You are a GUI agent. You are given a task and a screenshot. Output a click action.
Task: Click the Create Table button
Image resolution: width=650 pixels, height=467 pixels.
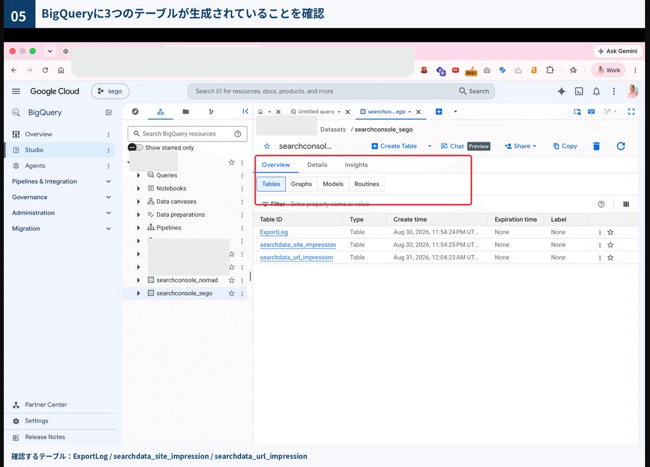click(x=394, y=146)
